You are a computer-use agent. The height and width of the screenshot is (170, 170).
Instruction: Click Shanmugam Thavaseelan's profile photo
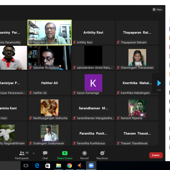point(137,57)
